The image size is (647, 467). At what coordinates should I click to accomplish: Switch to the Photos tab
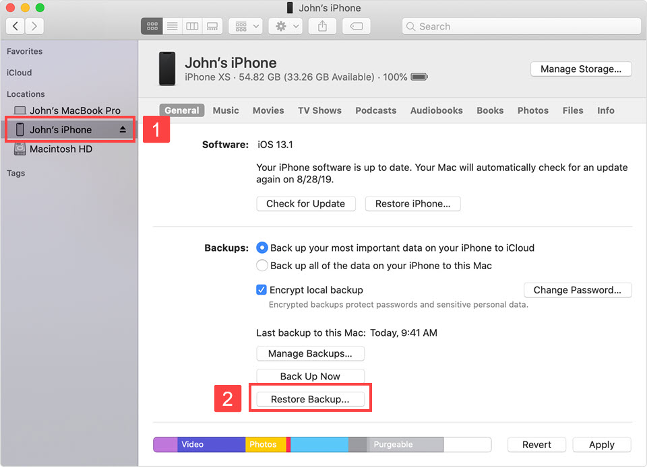(x=533, y=110)
